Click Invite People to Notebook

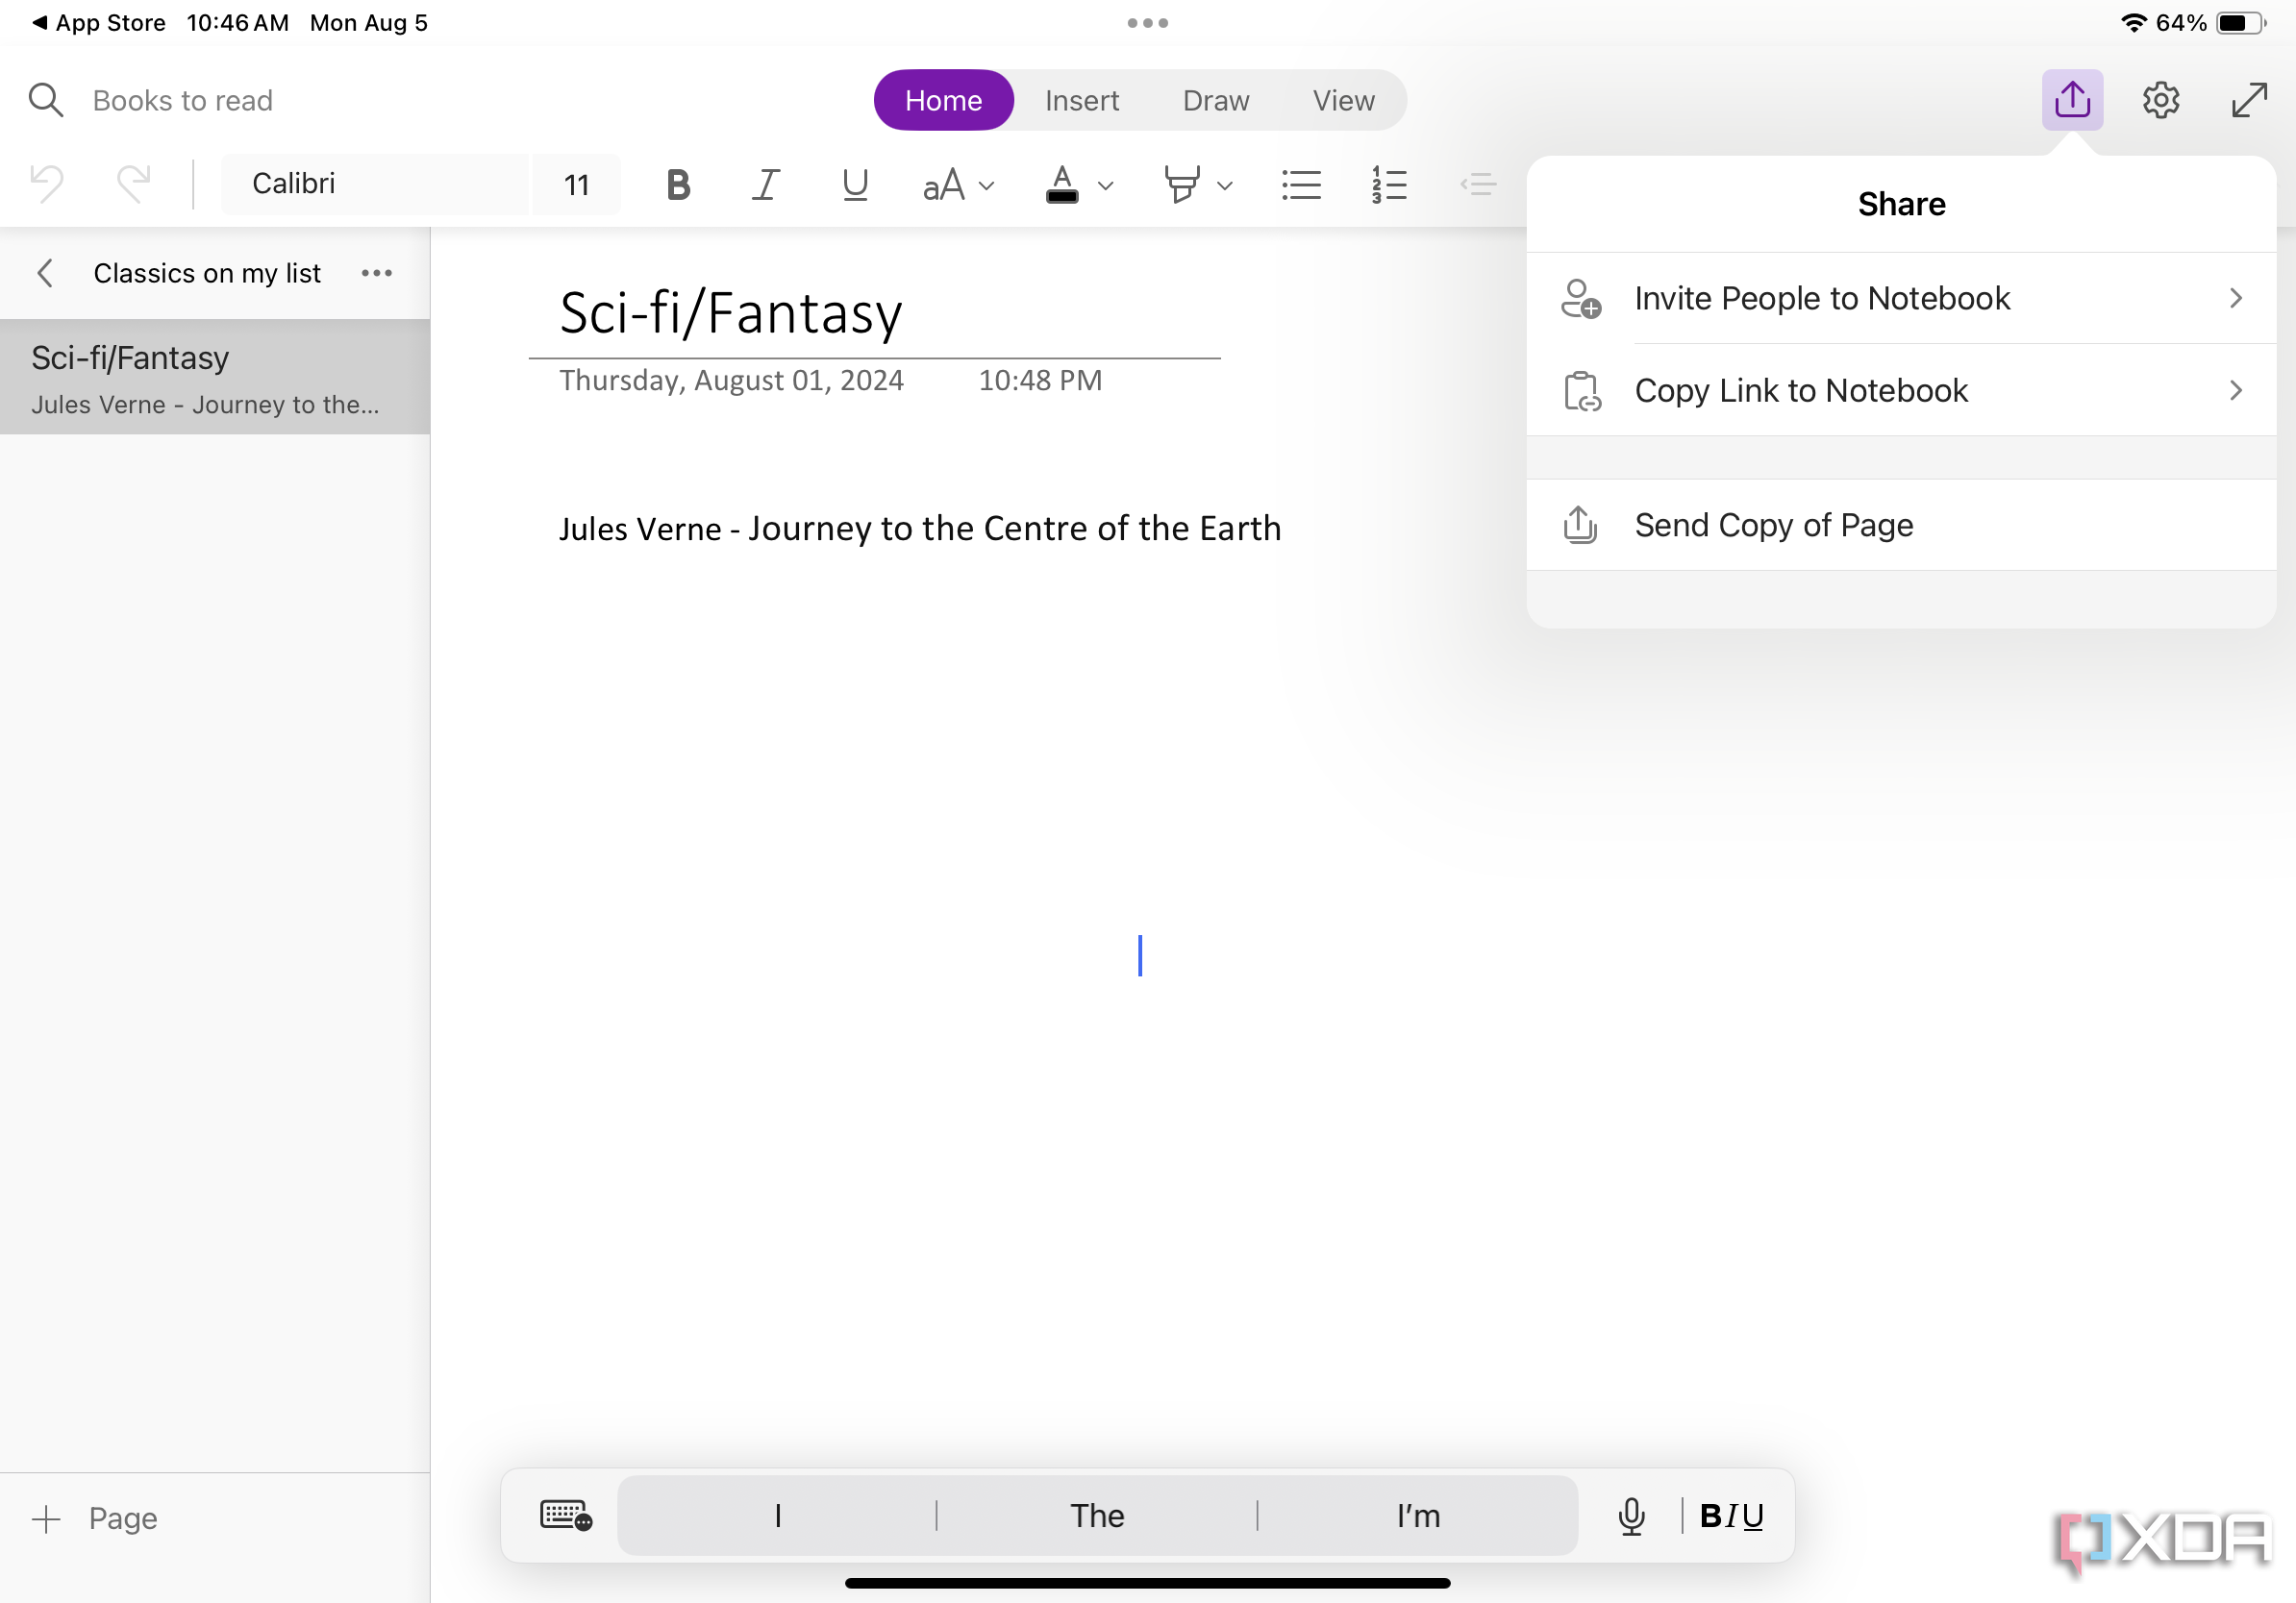click(1900, 297)
